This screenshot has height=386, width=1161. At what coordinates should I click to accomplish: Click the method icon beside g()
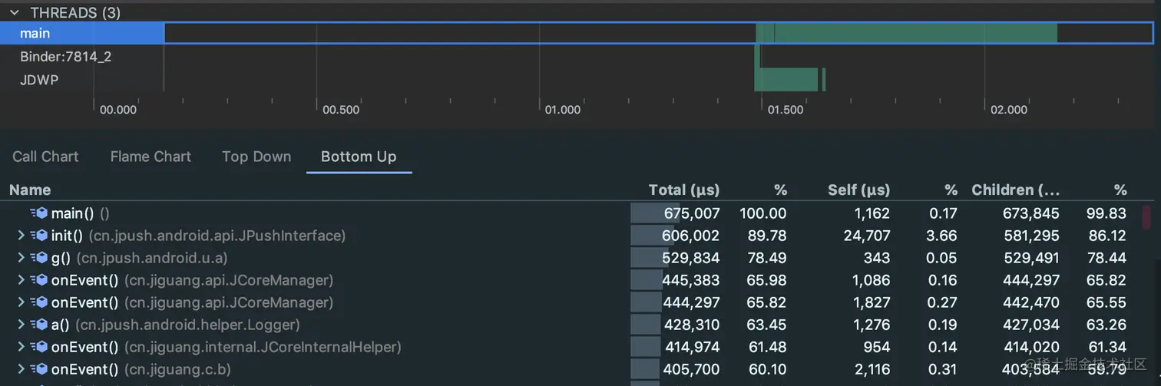pyautogui.click(x=39, y=258)
